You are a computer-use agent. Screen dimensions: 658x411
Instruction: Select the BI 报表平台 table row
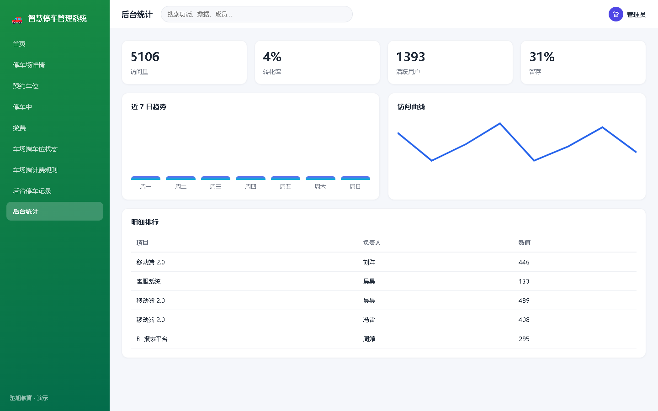[384, 339]
